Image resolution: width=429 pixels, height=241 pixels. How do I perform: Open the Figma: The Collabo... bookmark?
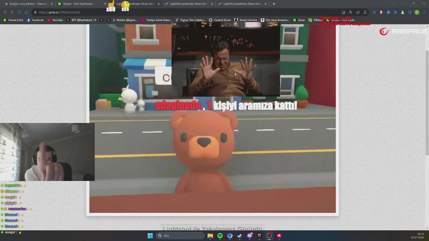tap(190, 20)
